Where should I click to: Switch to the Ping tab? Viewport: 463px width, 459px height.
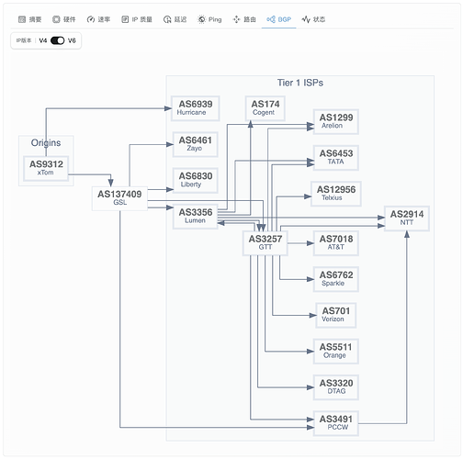click(210, 19)
